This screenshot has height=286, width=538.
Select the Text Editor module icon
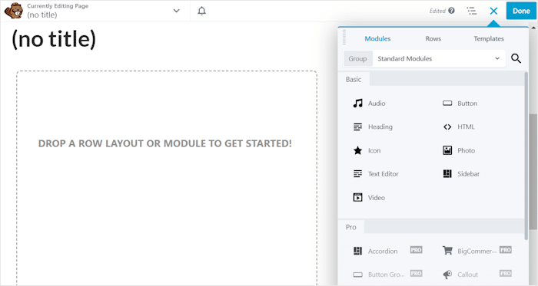[x=358, y=174]
